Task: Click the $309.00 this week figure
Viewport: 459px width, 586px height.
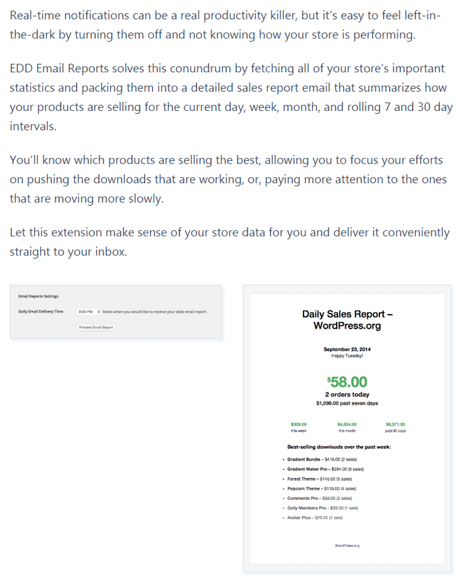Action: (x=299, y=424)
